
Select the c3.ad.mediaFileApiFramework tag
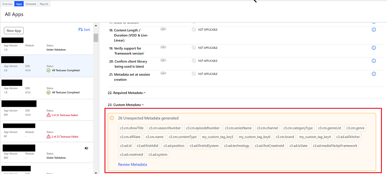tap(335, 145)
